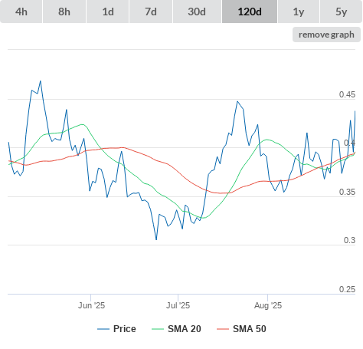This screenshot has width=363, height=349.
Task: Click the Jun '25 axis label
Action: point(91,305)
